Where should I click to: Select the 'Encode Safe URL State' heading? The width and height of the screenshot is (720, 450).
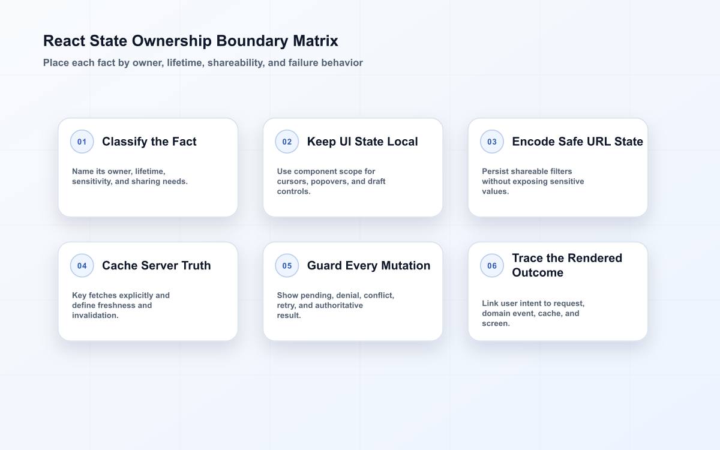[x=577, y=142]
